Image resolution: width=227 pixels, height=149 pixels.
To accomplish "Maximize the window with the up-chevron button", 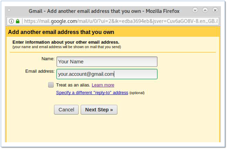I will (205, 10).
